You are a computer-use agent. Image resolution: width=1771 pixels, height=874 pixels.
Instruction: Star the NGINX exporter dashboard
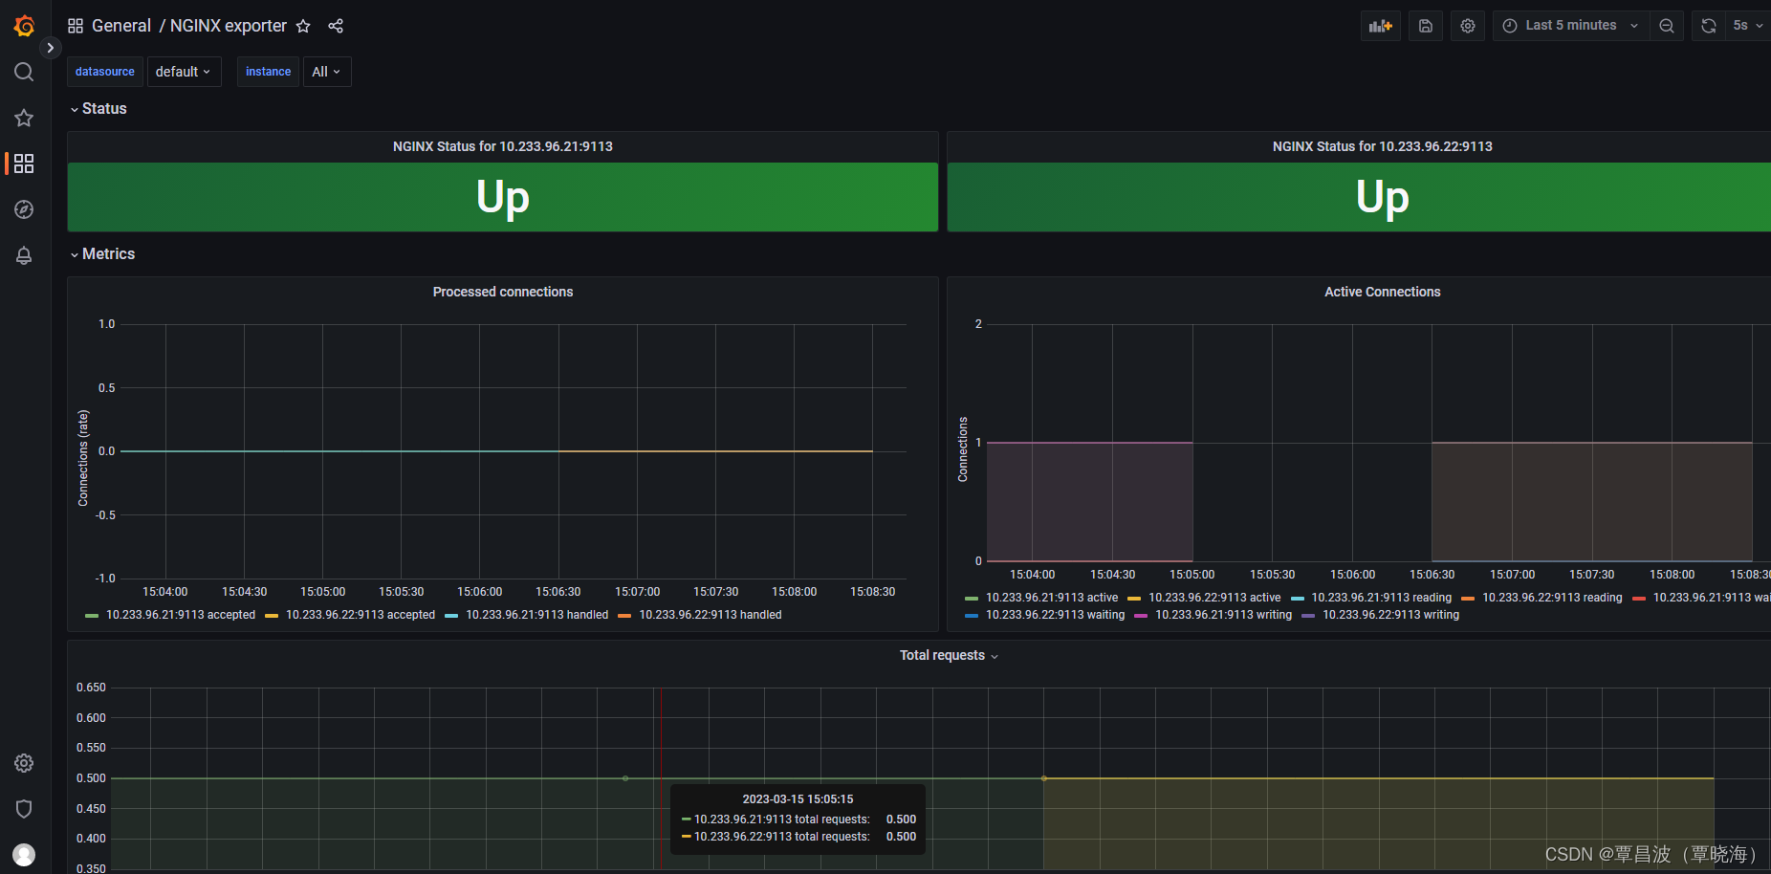pos(303,26)
